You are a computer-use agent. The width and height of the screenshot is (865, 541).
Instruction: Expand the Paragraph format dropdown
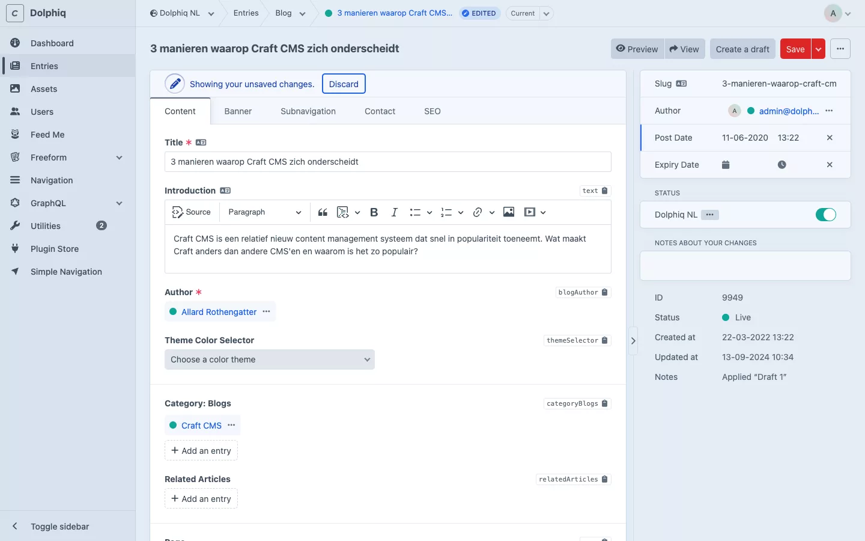[x=264, y=212]
